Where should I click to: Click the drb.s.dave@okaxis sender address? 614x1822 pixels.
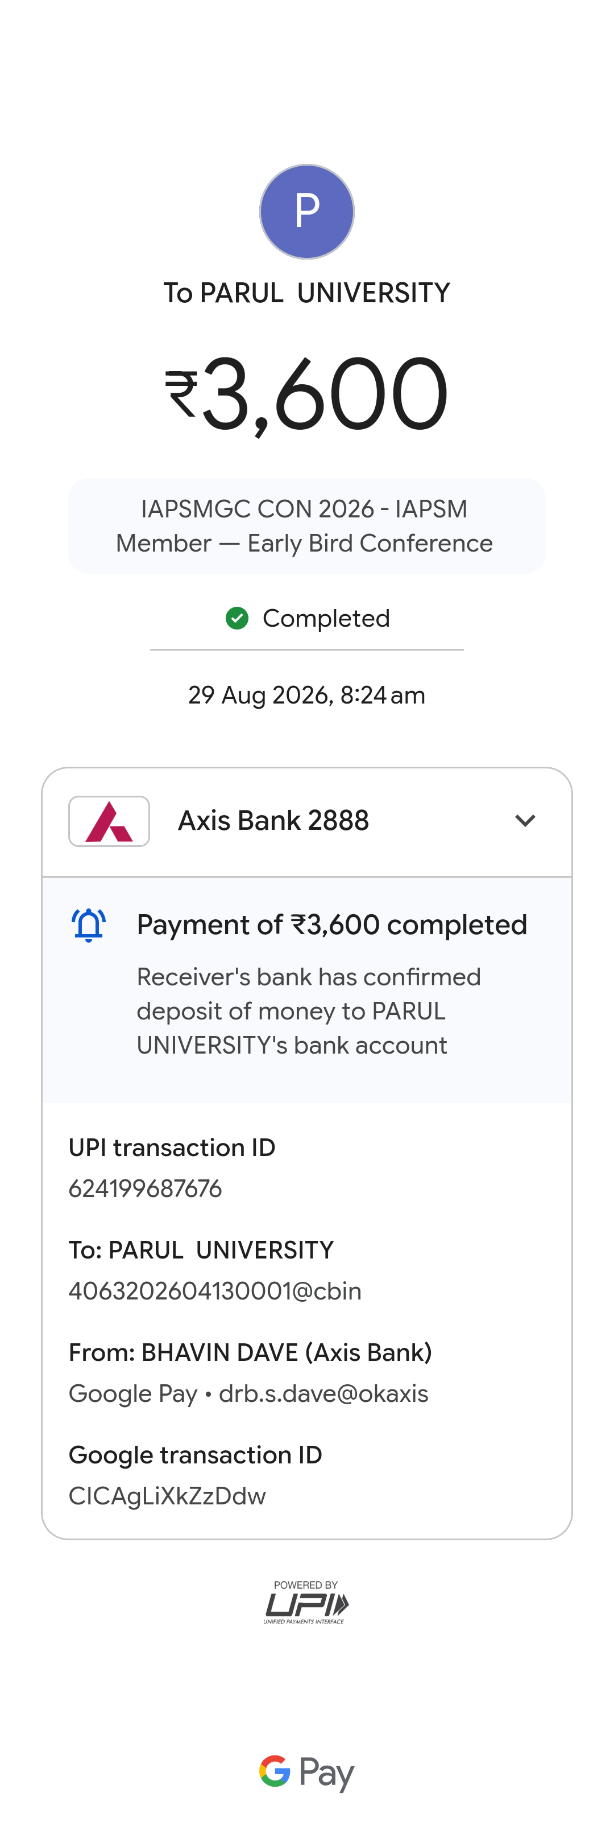click(323, 1393)
